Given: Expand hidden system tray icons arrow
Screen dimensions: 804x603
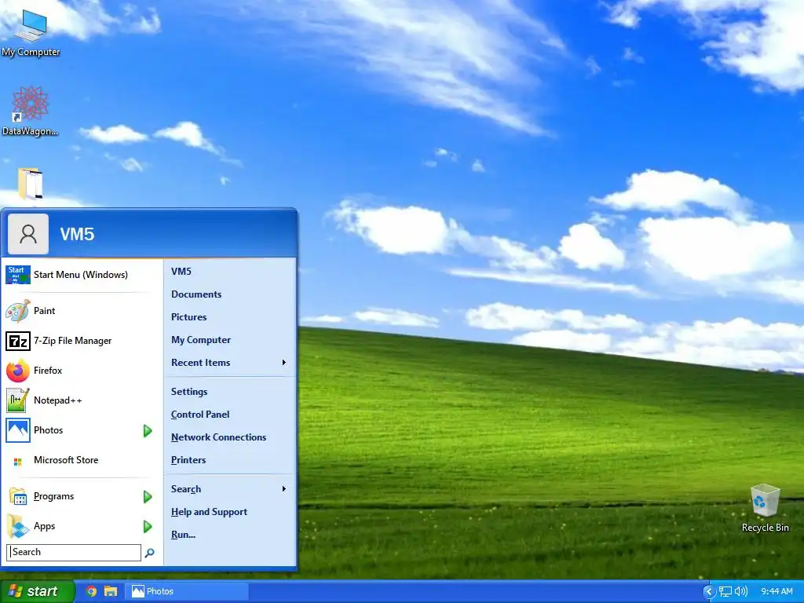Looking at the screenshot, I should (x=709, y=592).
